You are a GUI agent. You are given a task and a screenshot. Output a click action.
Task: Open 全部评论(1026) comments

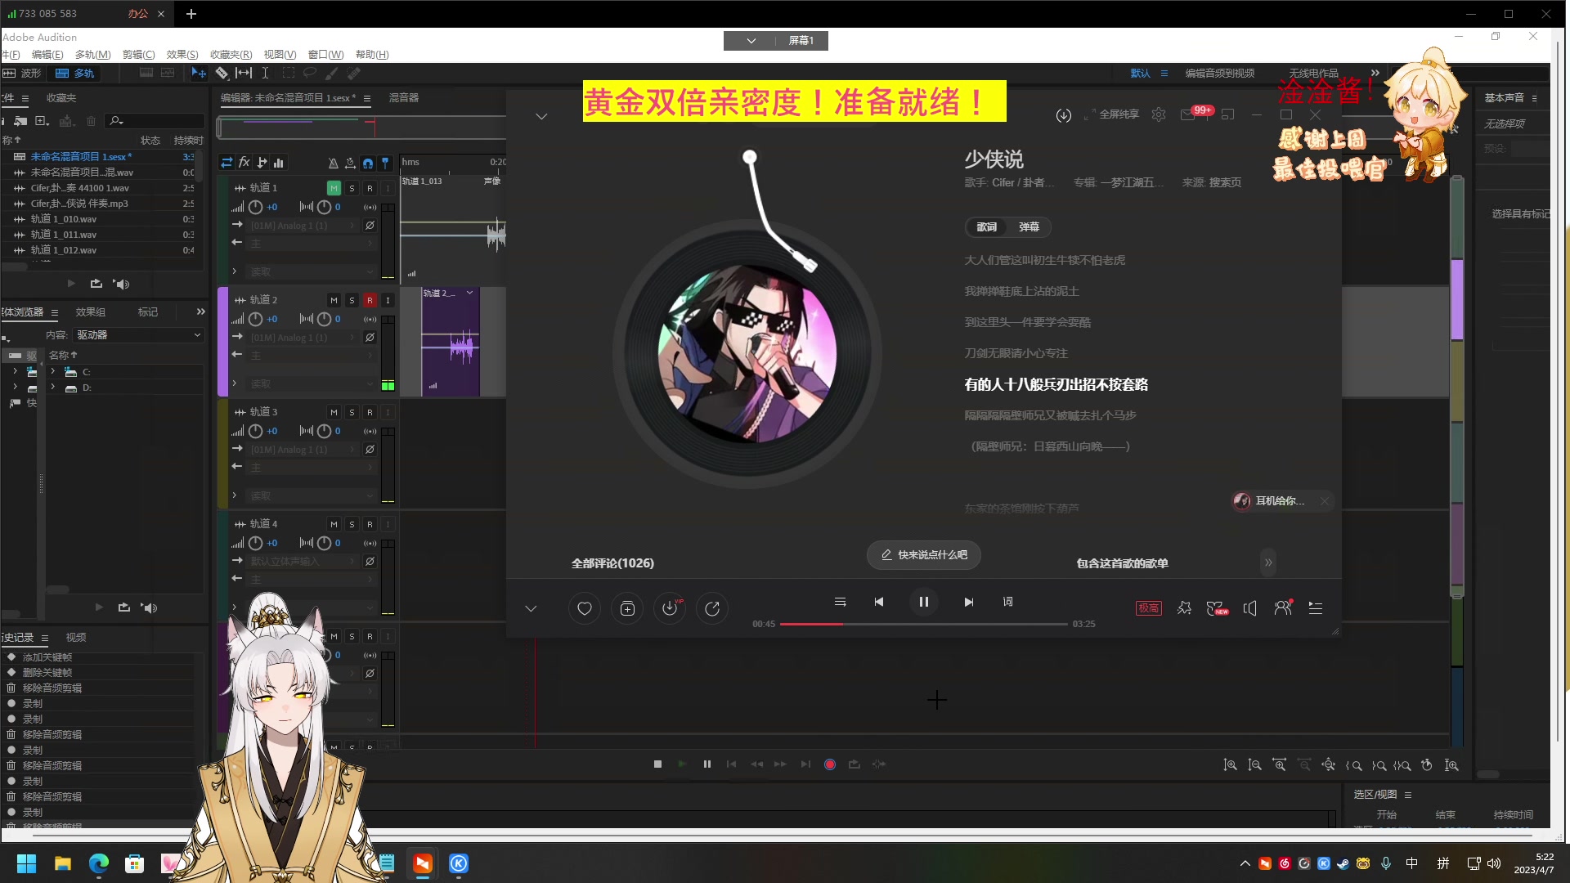click(612, 563)
